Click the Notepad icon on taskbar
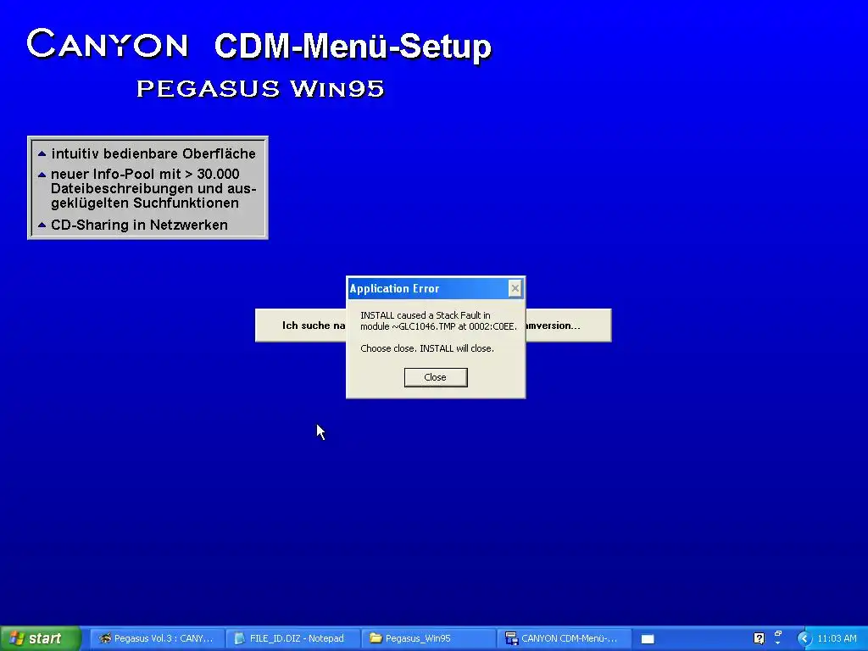The height and width of the screenshot is (651, 868). point(239,638)
